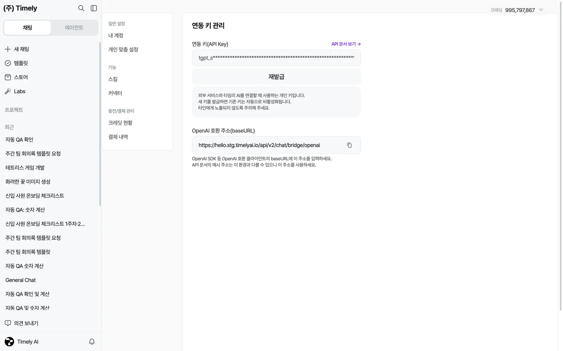
Task: Open notifications bell icon
Action: 92,342
